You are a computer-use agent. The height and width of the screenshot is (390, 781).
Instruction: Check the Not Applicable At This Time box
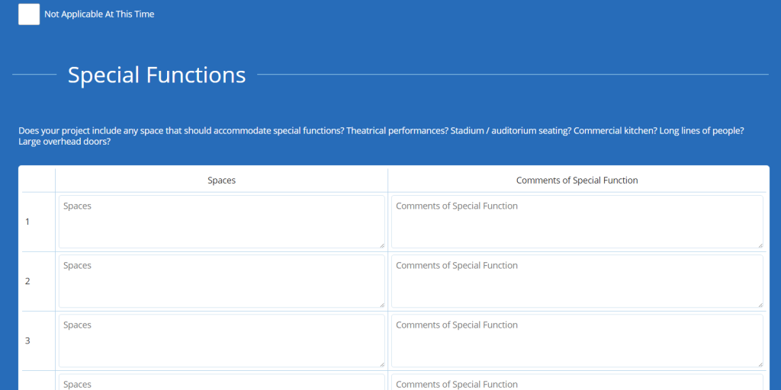tap(29, 14)
